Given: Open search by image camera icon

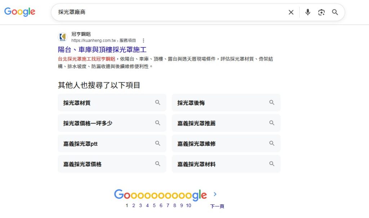Looking at the screenshot, I should (321, 12).
